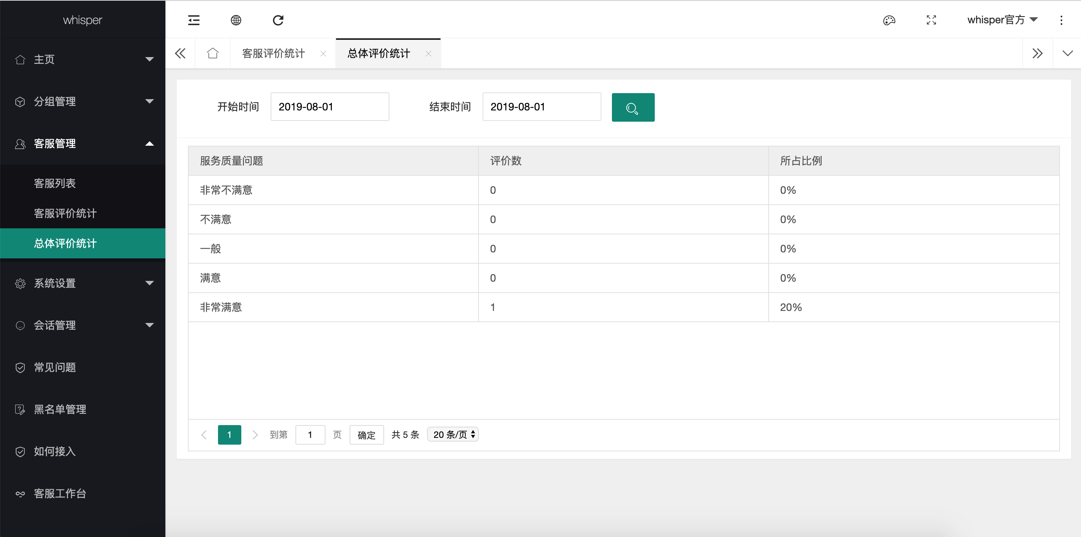Go to the home tab icon
Viewport: 1081px width, 537px height.
pos(213,53)
